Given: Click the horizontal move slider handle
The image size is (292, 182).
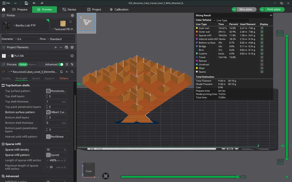Looking at the screenshot, I should 237,177.
